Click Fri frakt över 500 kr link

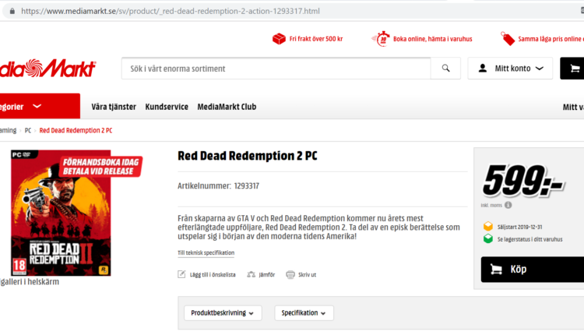(316, 39)
